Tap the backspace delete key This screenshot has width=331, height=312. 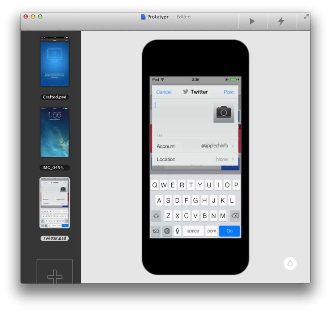(x=235, y=216)
